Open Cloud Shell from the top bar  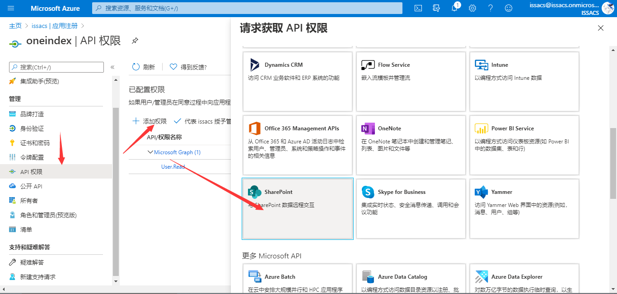[419, 8]
